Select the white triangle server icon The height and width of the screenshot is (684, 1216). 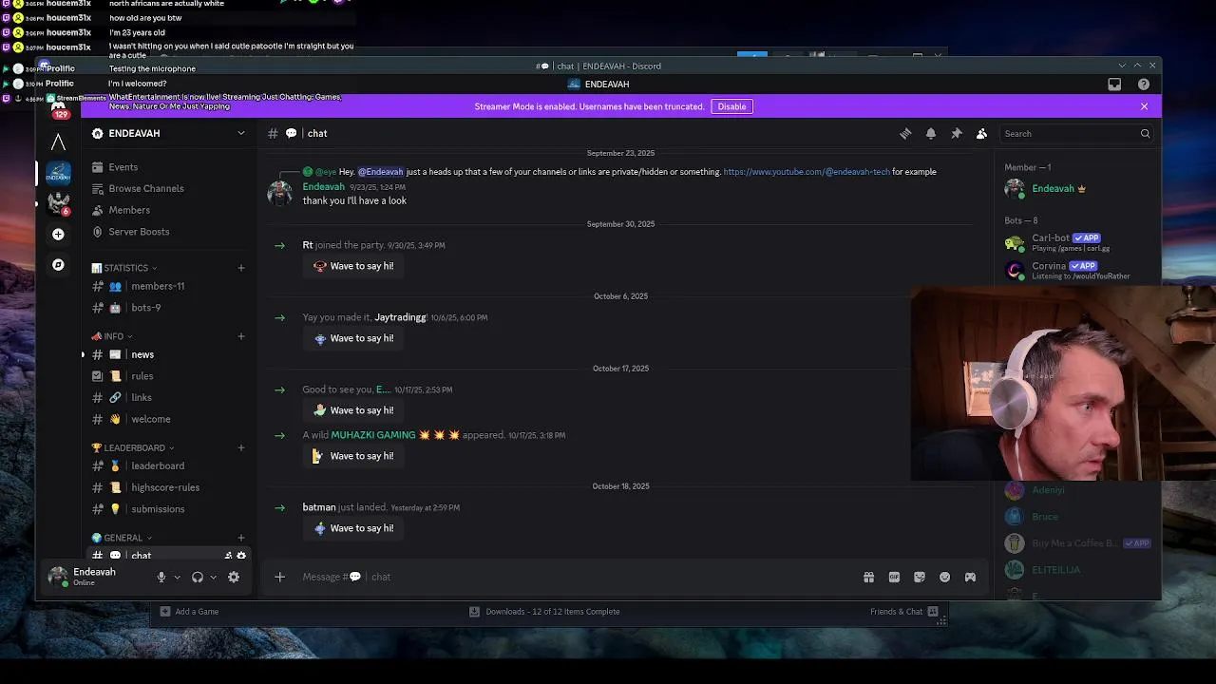point(58,142)
